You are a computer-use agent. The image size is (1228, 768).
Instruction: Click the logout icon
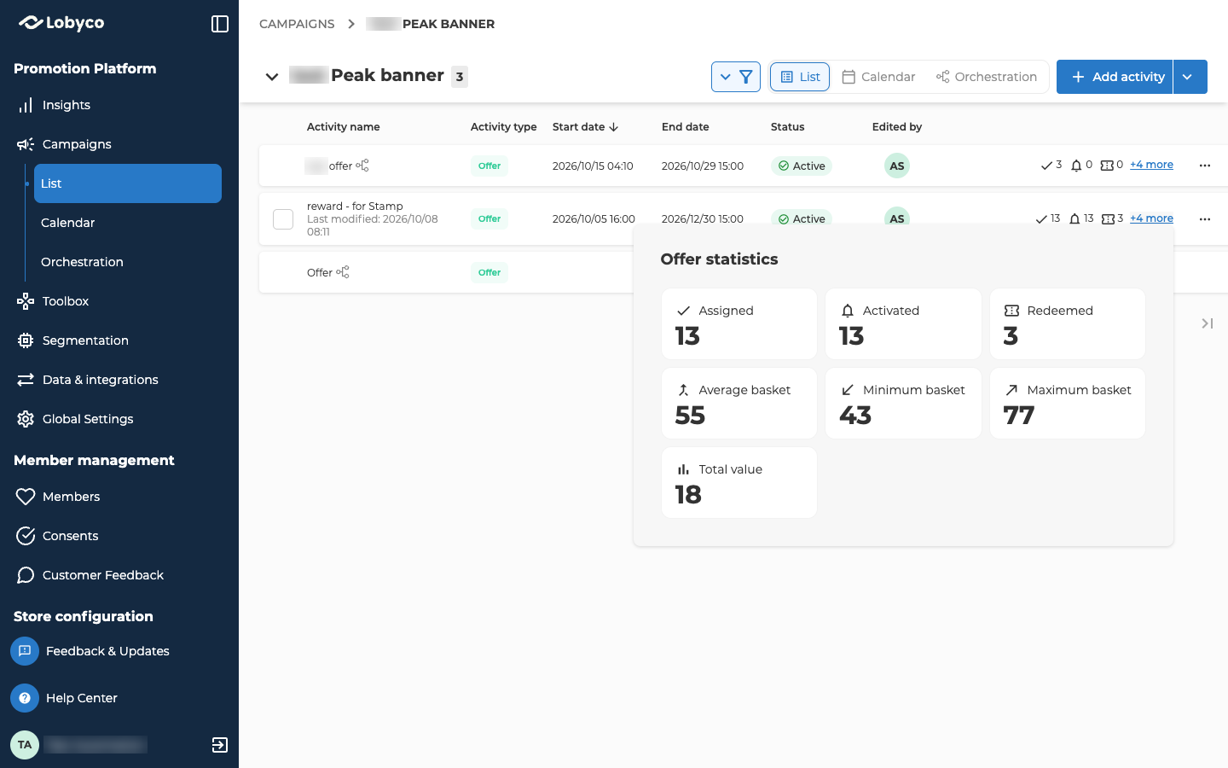point(220,745)
